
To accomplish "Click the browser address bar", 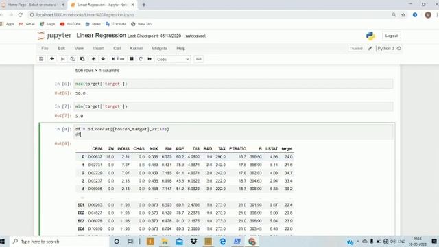I will coord(207,15).
